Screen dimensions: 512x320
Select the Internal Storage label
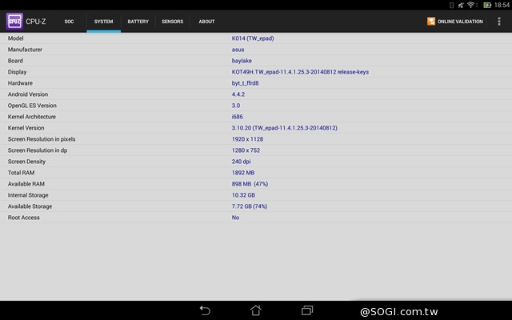click(x=28, y=195)
